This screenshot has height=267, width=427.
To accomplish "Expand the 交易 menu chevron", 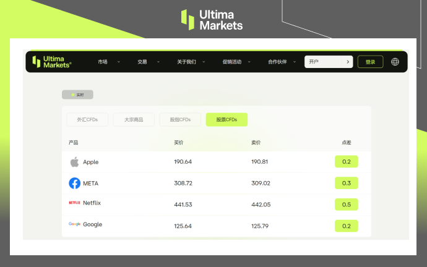I will 158,62.
